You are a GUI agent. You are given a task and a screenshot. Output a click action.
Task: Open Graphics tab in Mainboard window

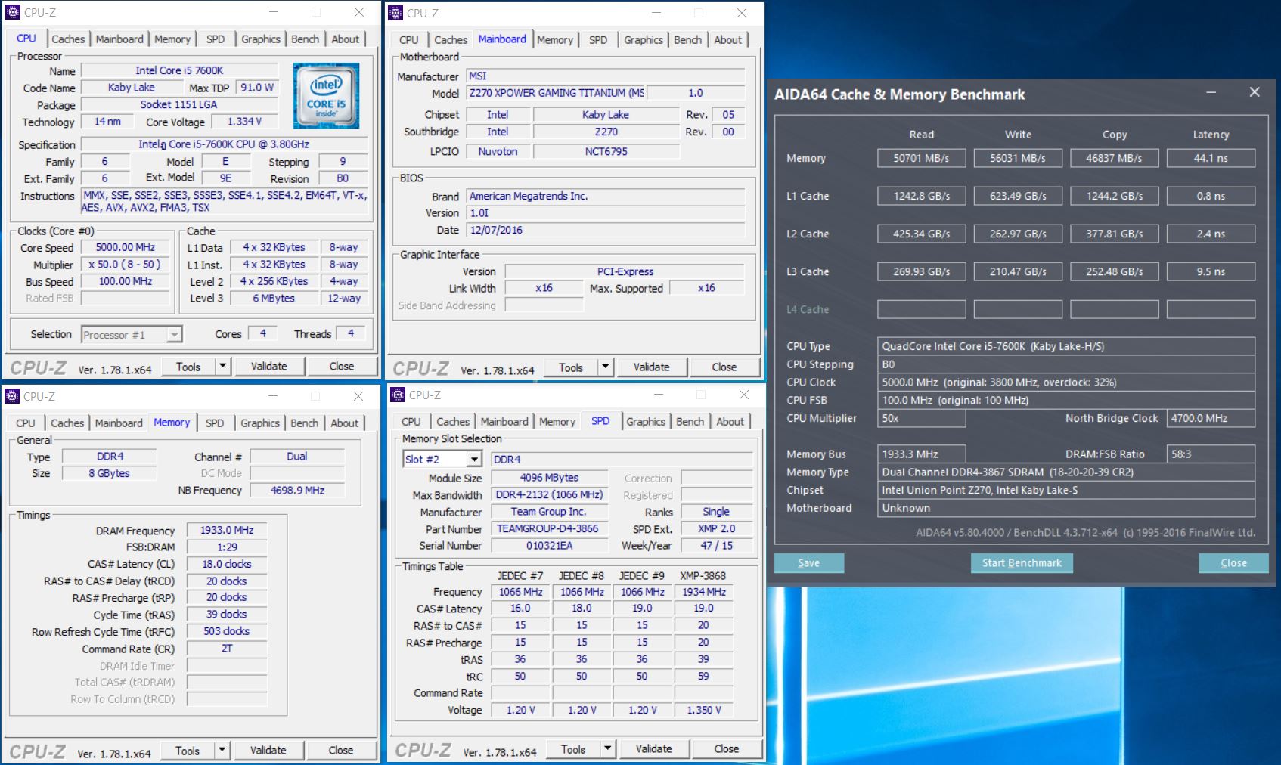click(x=644, y=39)
